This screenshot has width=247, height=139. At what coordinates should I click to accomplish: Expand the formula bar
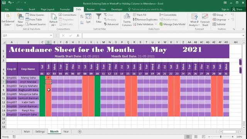(x=243, y=36)
